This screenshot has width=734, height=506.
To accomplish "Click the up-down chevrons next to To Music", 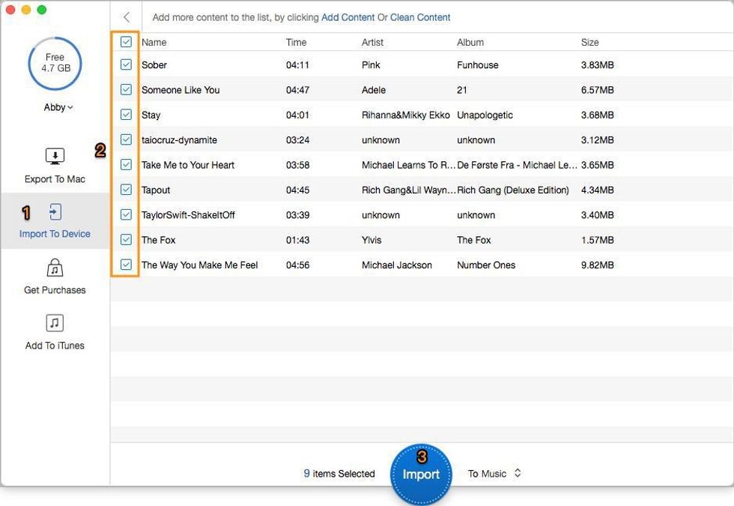I will coord(518,473).
